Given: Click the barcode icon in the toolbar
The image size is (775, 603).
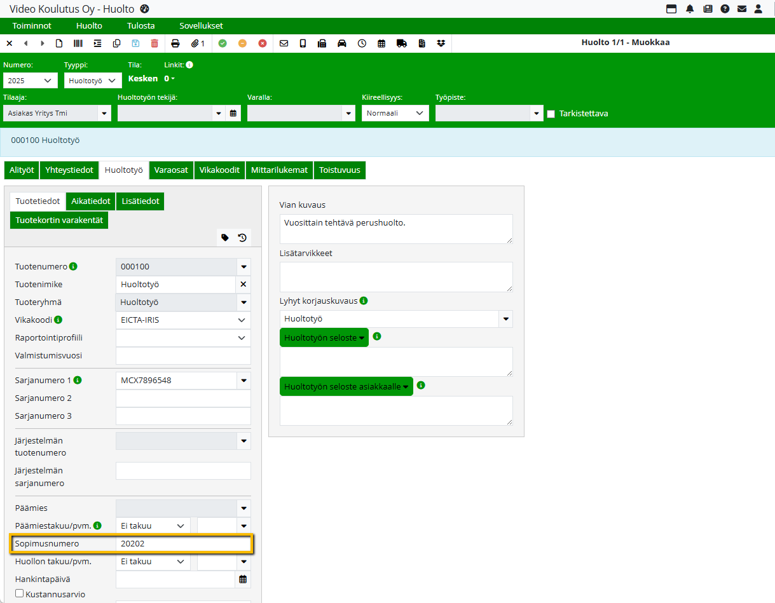Looking at the screenshot, I should (78, 43).
